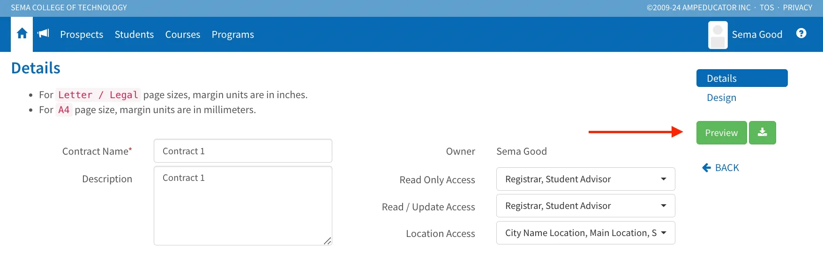Click the Details page heading
The width and height of the screenshot is (823, 258).
click(x=36, y=68)
